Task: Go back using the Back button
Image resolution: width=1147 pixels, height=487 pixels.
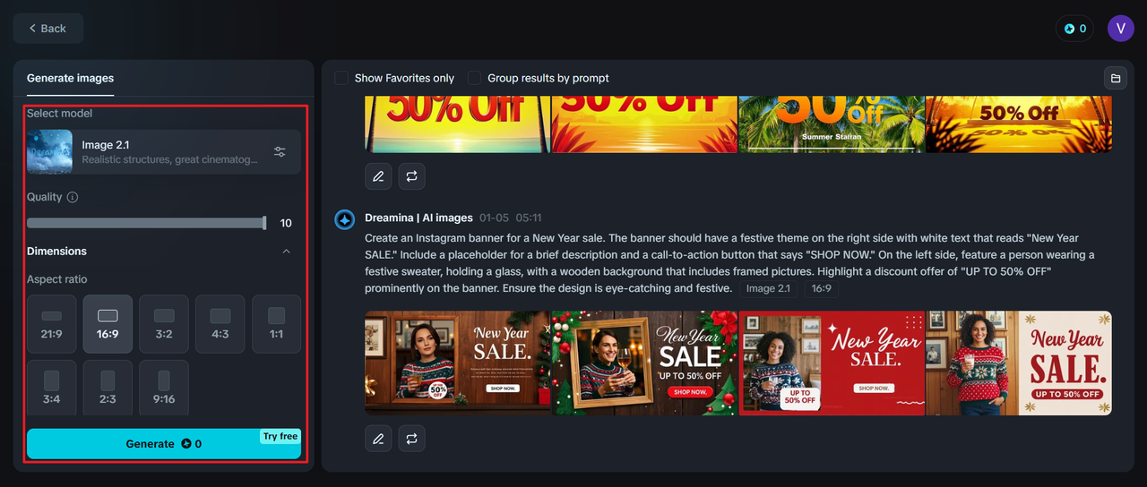Action: click(x=48, y=29)
